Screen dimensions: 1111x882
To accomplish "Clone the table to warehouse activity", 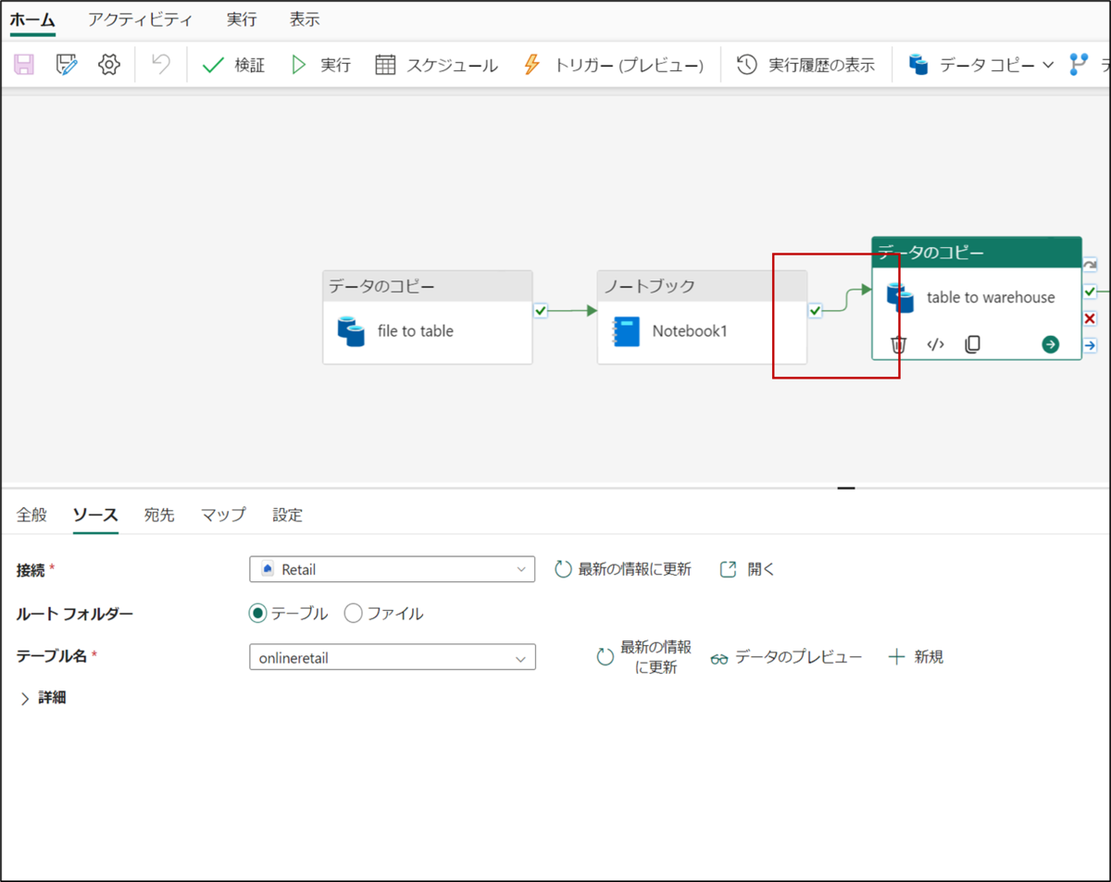I will coord(972,344).
